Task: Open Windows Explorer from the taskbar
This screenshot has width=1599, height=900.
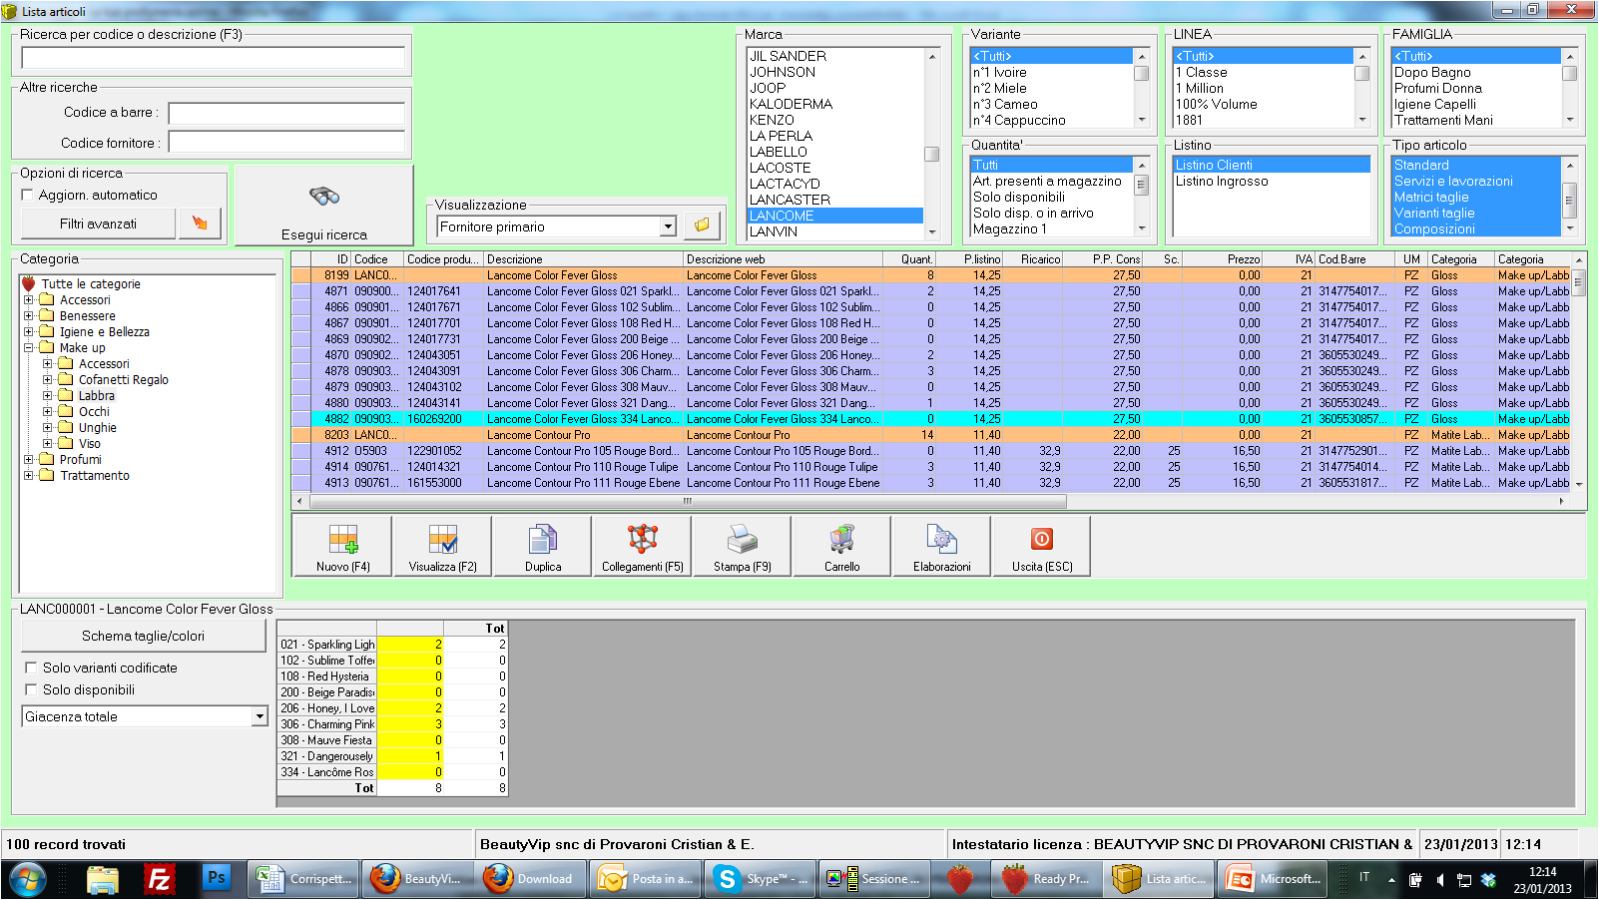Action: pos(102,879)
